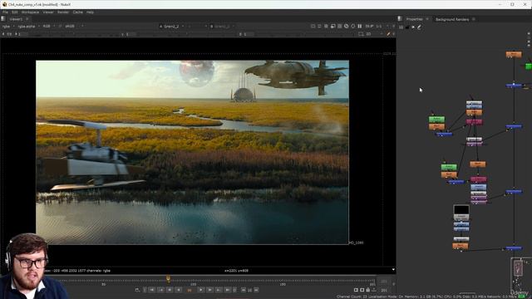Click the saturation S value field
This screenshot has height=299, width=532.
tap(249, 34)
